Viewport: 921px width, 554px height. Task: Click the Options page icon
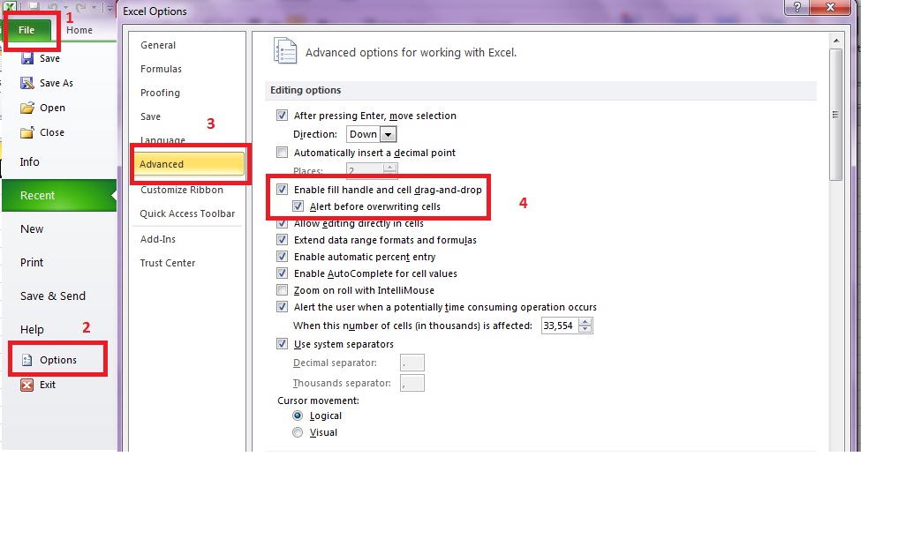coord(27,360)
